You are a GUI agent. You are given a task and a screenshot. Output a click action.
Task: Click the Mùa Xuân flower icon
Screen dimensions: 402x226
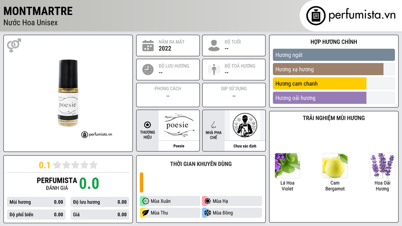click(146, 201)
